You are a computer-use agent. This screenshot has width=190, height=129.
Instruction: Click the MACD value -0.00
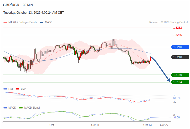pos(177,117)
